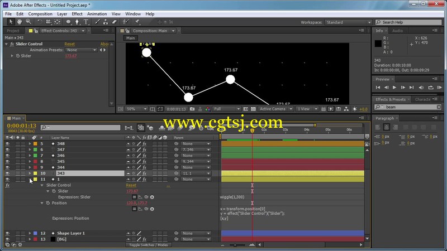Click Center text alignment in Paragraph panel

386,127
